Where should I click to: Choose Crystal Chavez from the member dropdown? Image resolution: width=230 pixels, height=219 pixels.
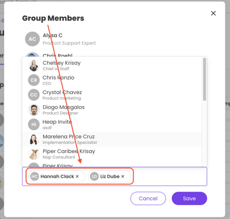(x=112, y=95)
